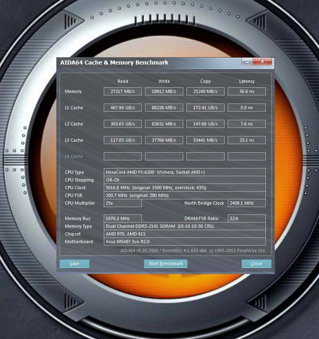Click the CPU FSB label
Image resolution: width=319 pixels, height=339 pixels.
73,195
